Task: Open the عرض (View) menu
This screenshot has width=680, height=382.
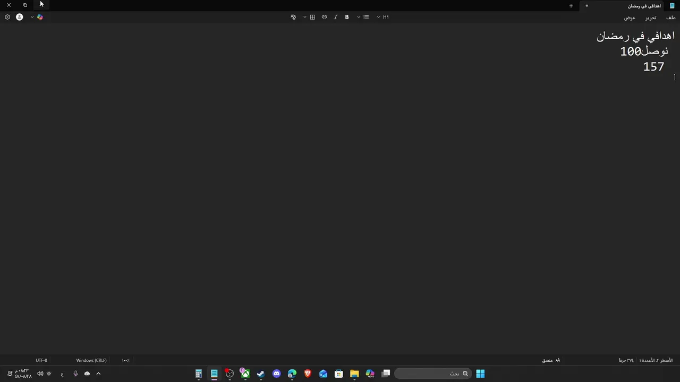Action: pyautogui.click(x=630, y=18)
